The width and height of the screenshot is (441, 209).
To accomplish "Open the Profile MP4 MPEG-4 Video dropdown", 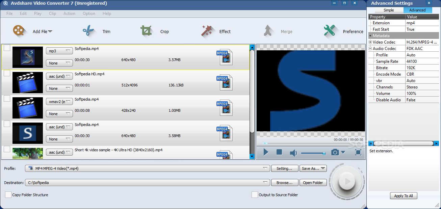I will 148,168.
